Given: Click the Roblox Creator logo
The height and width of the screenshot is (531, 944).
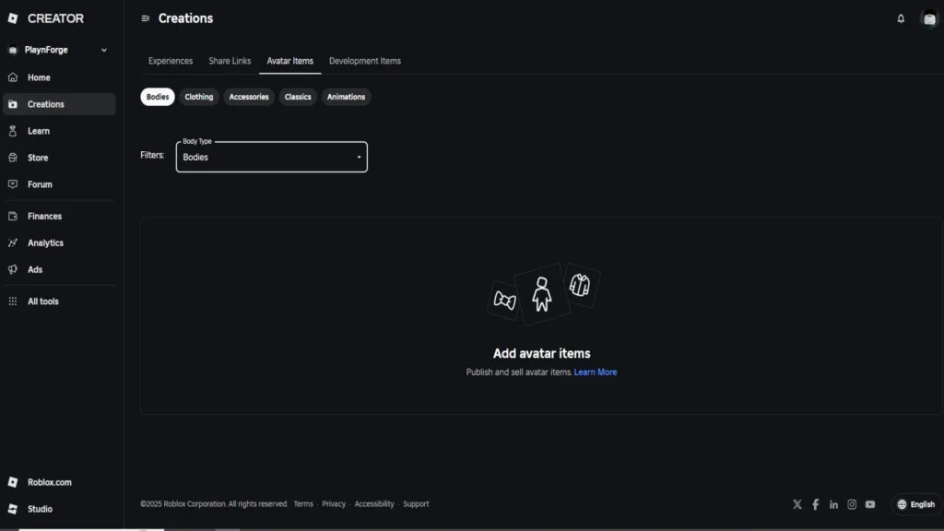Looking at the screenshot, I should click(x=46, y=18).
